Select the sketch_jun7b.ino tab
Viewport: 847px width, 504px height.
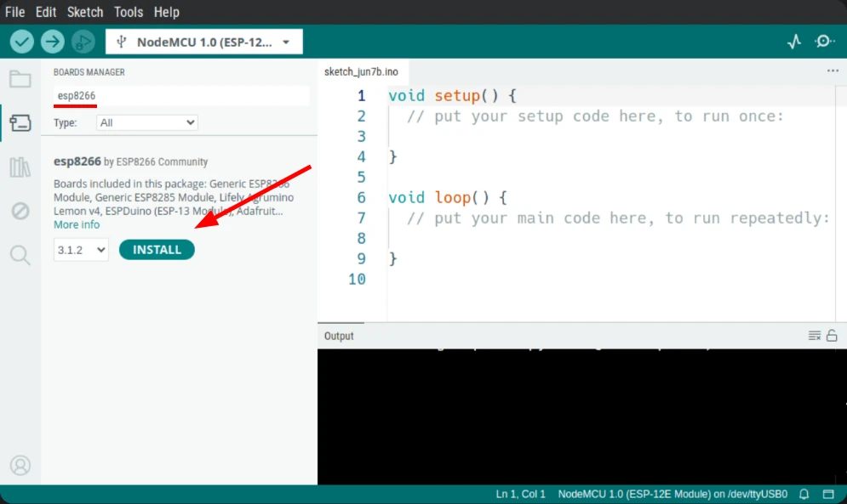tap(362, 71)
